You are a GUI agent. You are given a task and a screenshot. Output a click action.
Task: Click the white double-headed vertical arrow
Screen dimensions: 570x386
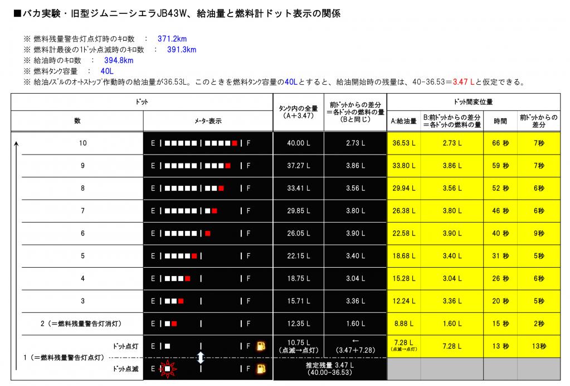201,358
